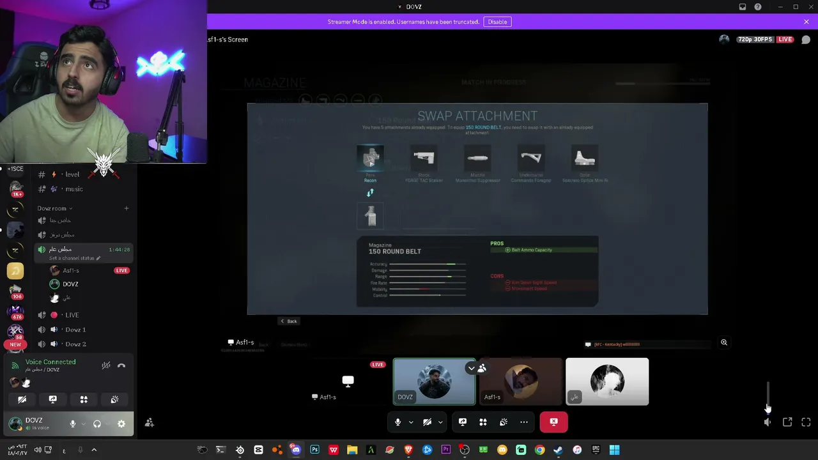The height and width of the screenshot is (460, 818).
Task: Show hidden system tray icons
Action: 94,450
